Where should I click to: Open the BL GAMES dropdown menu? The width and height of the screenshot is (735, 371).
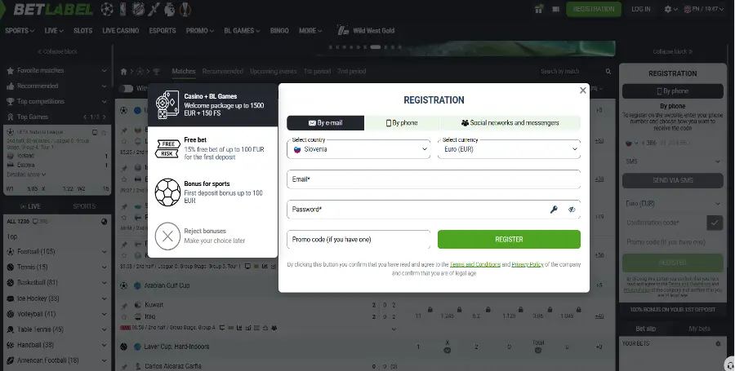(242, 30)
